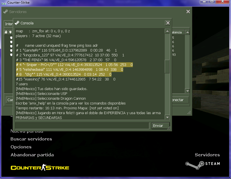This screenshot has height=179, width=231.
Task: Click the Conectar button in Servidores
Action: (x=180, y=100)
